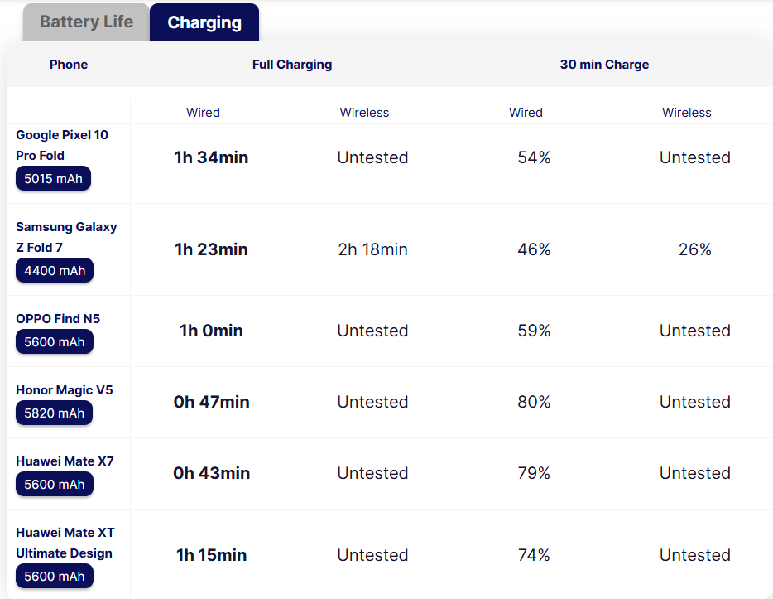Viewport: 773px width, 599px height.
Task: Click the 5015 mAh battery badge
Action: (54, 178)
